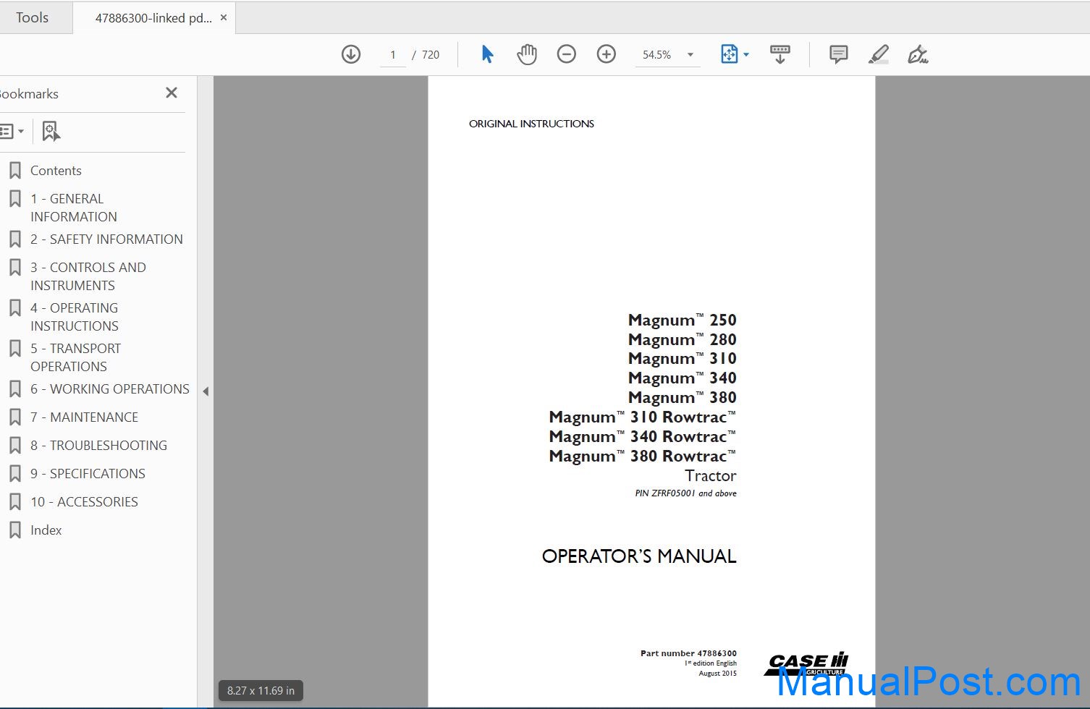Click bookmark icon beside 8 - TROUBLESHOOTING
The width and height of the screenshot is (1090, 709).
(14, 446)
